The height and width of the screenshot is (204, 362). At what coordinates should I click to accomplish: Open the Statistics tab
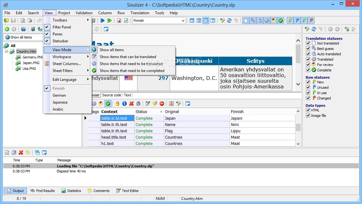tap(71, 191)
